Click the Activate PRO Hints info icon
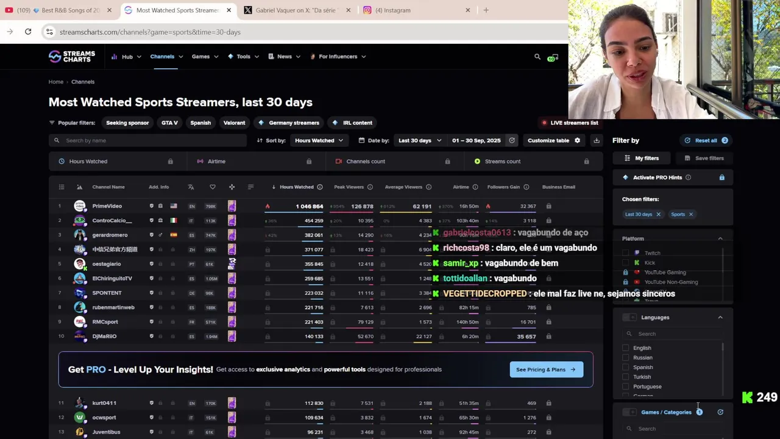 688,177
